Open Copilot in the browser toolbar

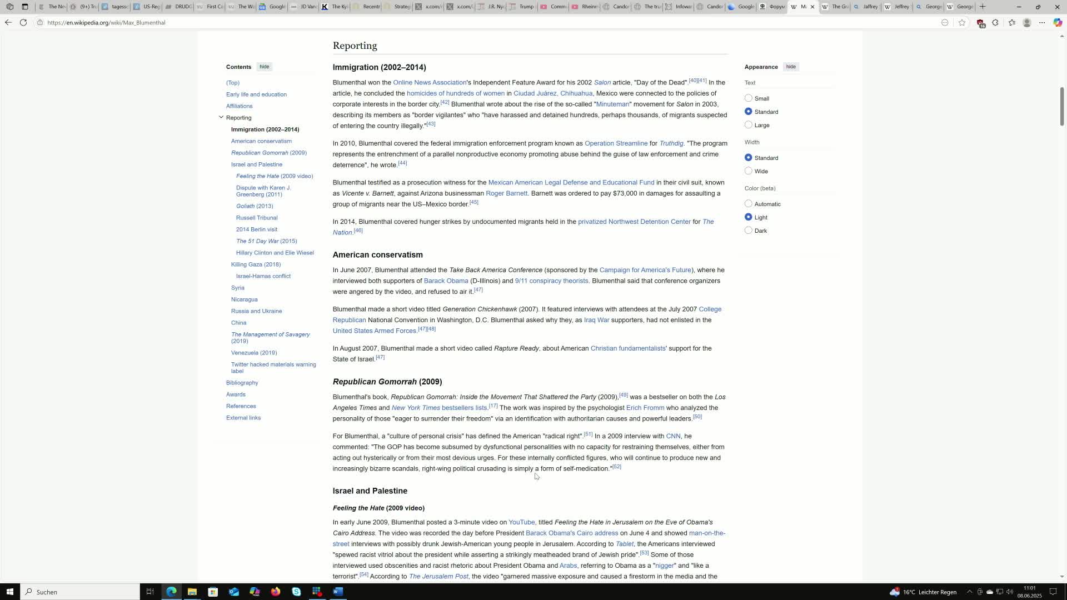click(x=1058, y=22)
